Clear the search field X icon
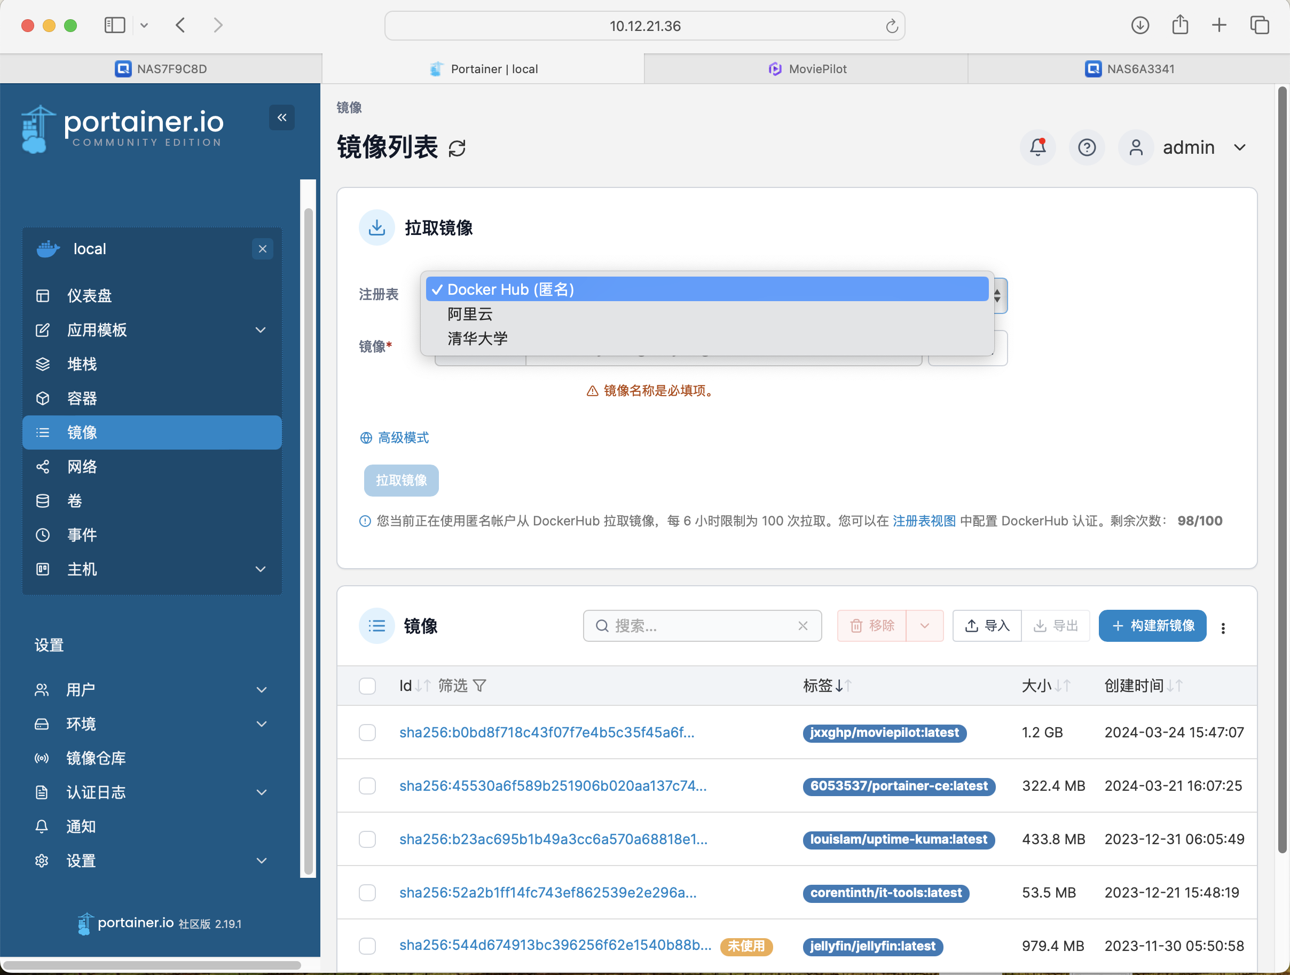 (803, 626)
